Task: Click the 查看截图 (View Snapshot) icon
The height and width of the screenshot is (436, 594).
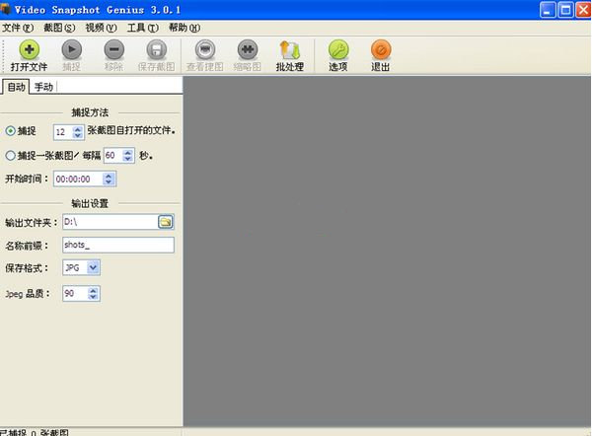Action: tap(205, 49)
